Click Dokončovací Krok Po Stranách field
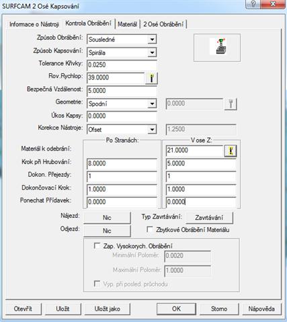Screen dimensions: 287x322 pos(122,190)
